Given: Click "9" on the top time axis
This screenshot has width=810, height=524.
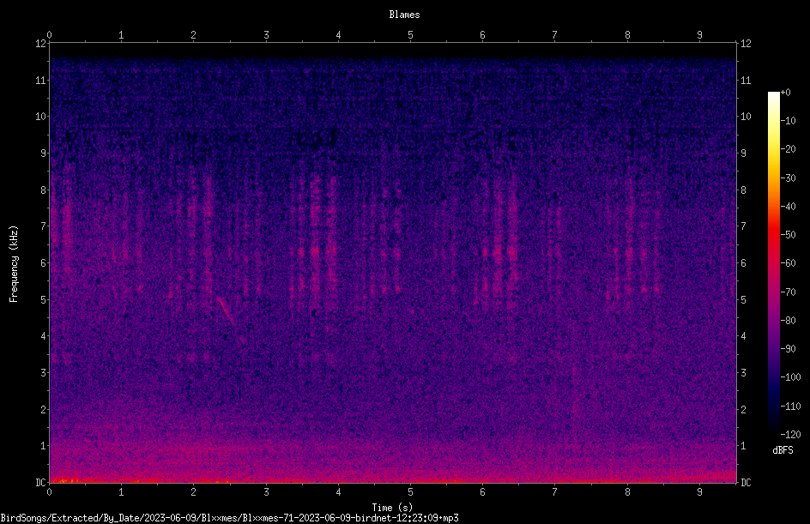Looking at the screenshot, I should [699, 35].
